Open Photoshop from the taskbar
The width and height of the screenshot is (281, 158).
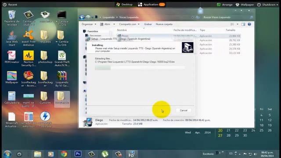pyautogui.click(x=78, y=154)
